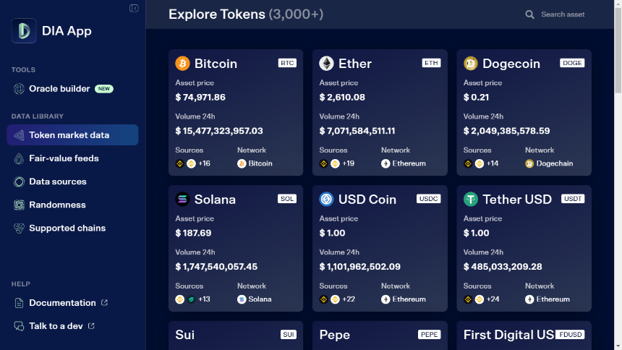Open Fair-value feeds section
Viewport: 622px width, 350px height.
(x=64, y=158)
